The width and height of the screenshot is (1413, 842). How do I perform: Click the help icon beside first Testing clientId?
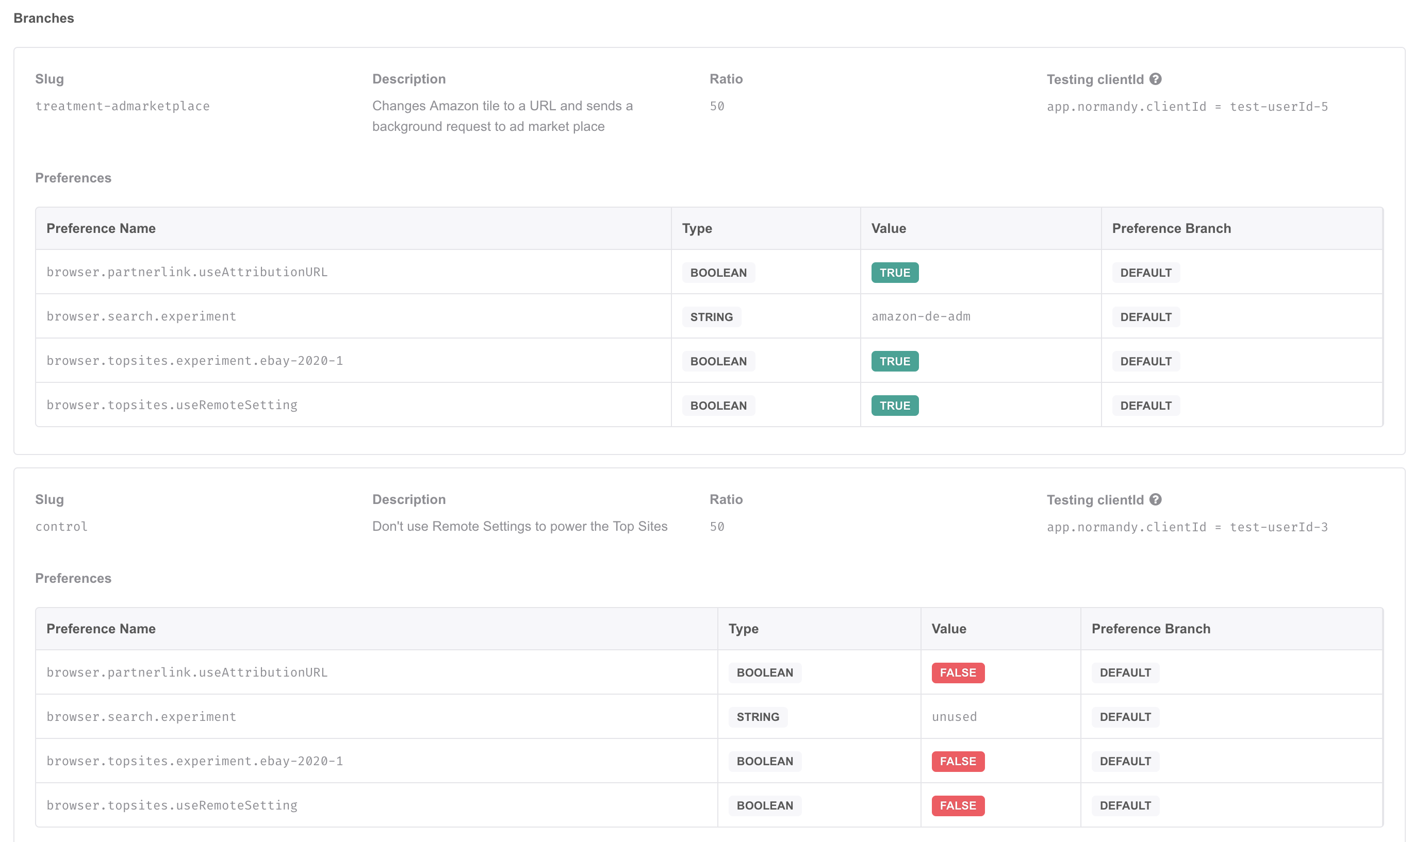tap(1155, 79)
